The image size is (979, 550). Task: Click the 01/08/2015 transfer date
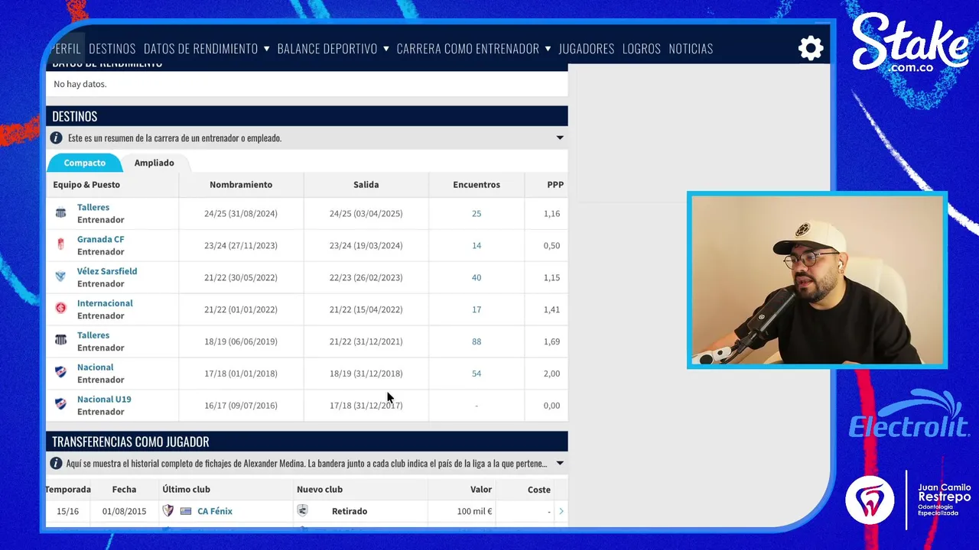pos(125,511)
